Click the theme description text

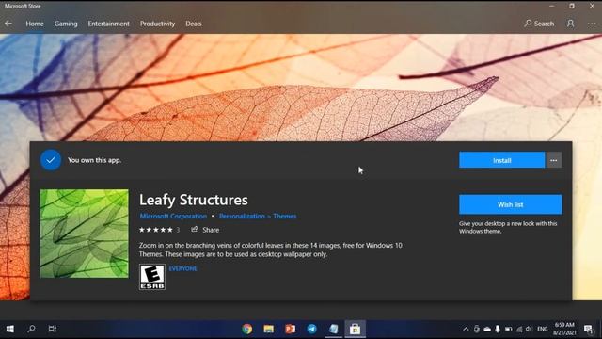pos(271,250)
